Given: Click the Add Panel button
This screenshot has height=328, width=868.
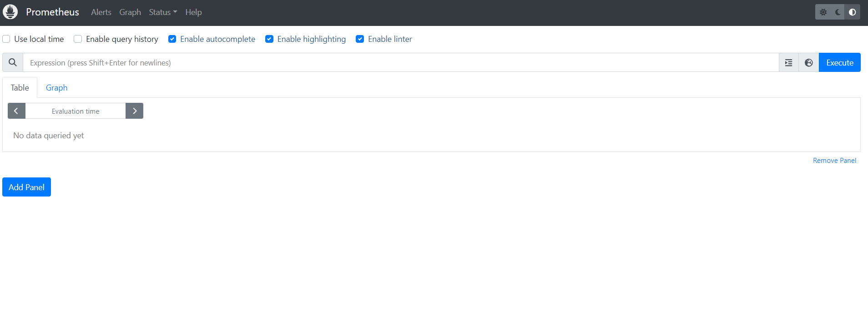Looking at the screenshot, I should (26, 187).
